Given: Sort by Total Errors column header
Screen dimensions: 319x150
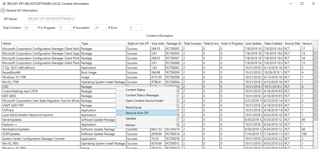Looking at the screenshot, I should pyautogui.click(x=211, y=43).
